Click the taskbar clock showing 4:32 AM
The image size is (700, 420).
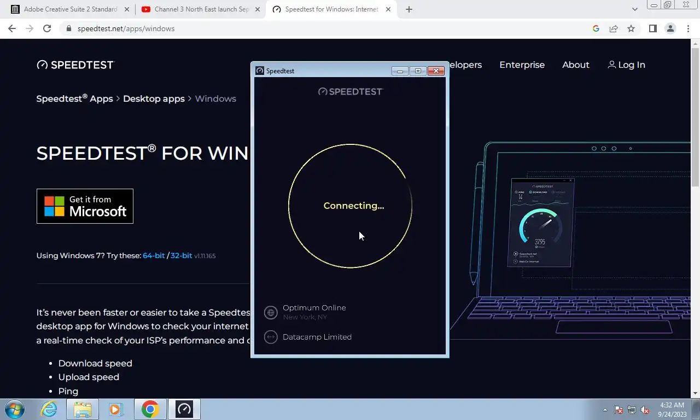click(672, 410)
